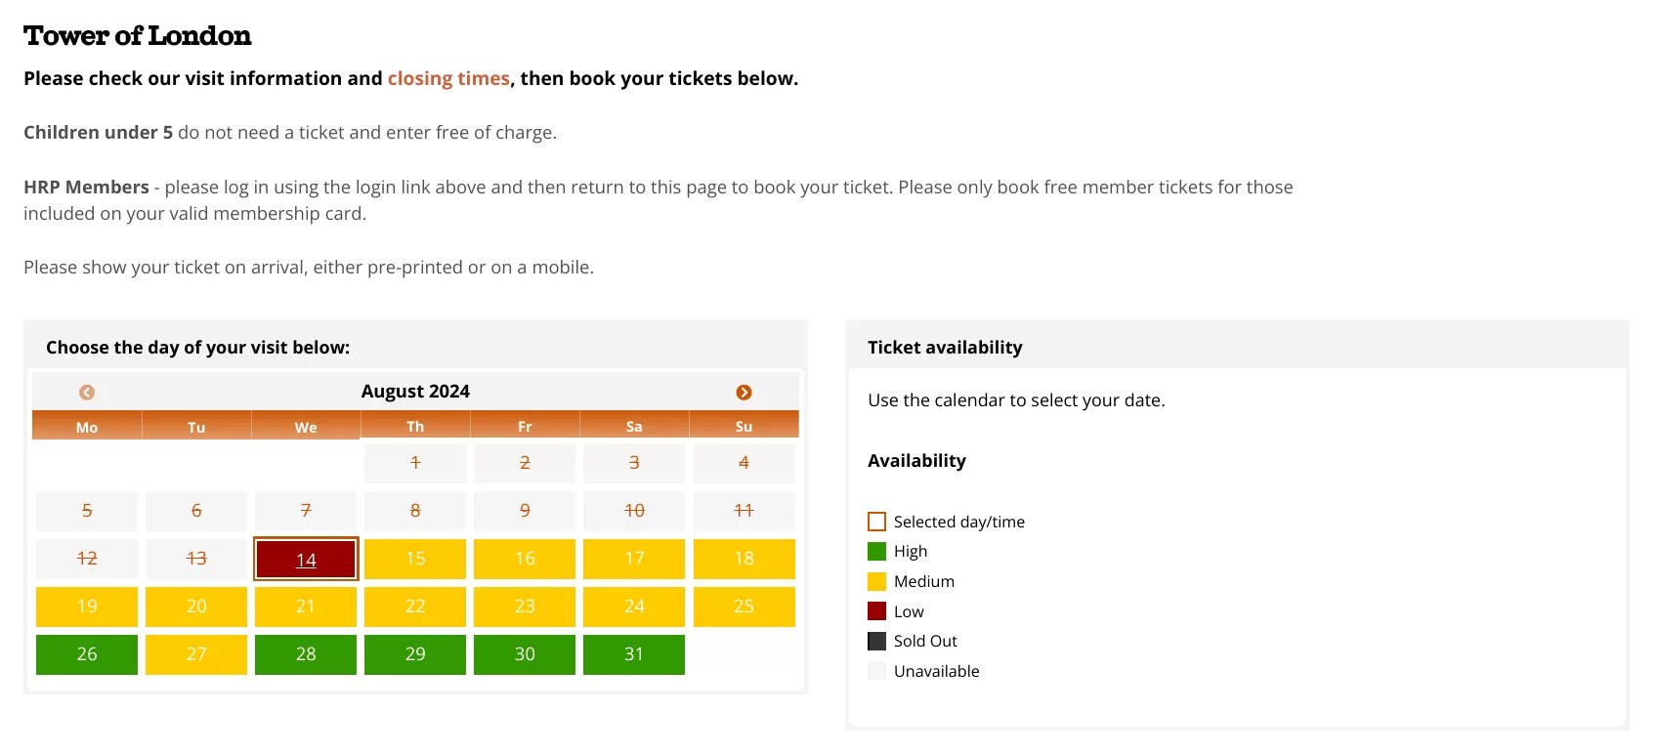Click the August 2024 month header
Screen dimensions: 1659x754
pyautogui.click(x=415, y=392)
